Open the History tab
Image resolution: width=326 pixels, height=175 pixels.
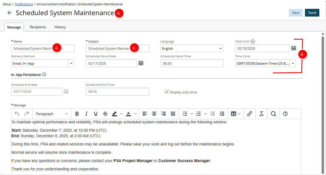[60, 27]
